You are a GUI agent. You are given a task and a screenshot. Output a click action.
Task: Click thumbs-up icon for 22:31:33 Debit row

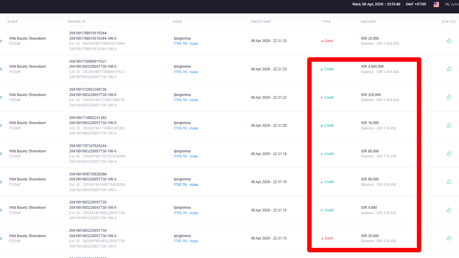pos(449,41)
